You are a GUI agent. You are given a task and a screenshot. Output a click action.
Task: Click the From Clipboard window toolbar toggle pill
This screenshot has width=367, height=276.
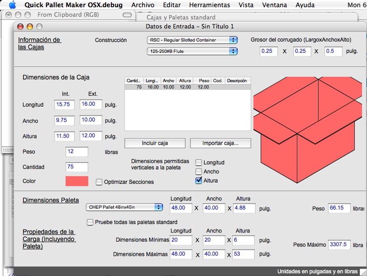tap(127, 15)
